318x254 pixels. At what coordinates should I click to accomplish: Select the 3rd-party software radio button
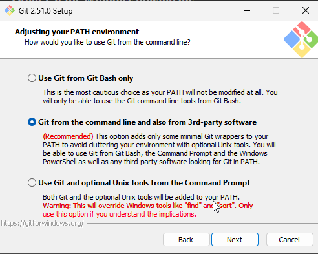(x=32, y=122)
